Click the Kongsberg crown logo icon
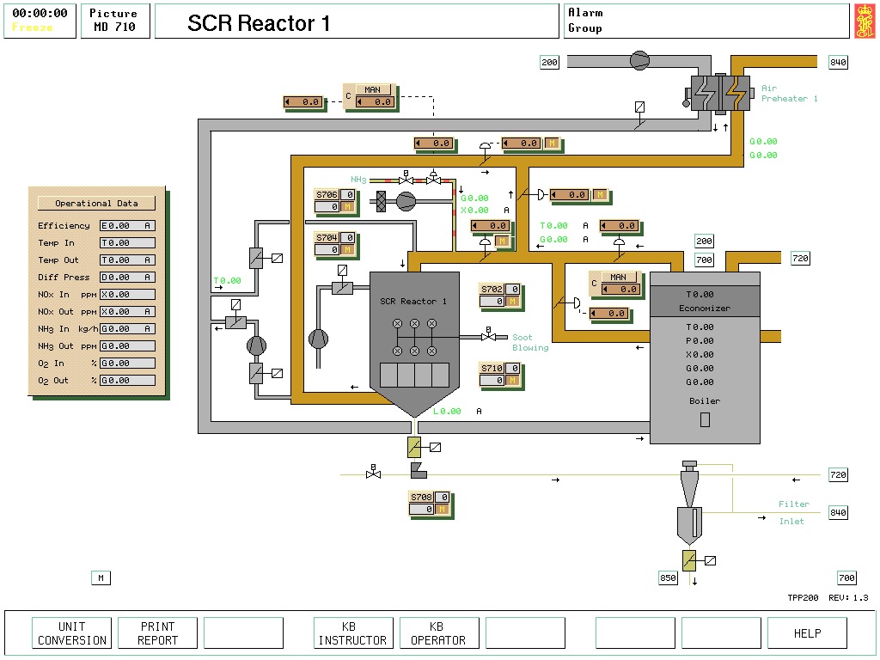The width and height of the screenshot is (880, 660). click(x=865, y=21)
